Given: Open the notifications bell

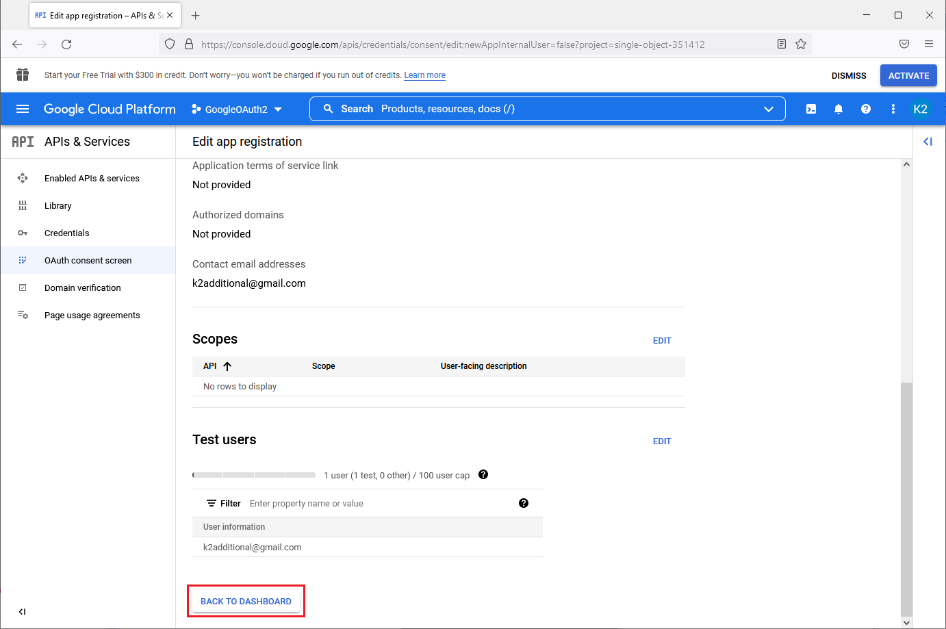Looking at the screenshot, I should [x=839, y=109].
